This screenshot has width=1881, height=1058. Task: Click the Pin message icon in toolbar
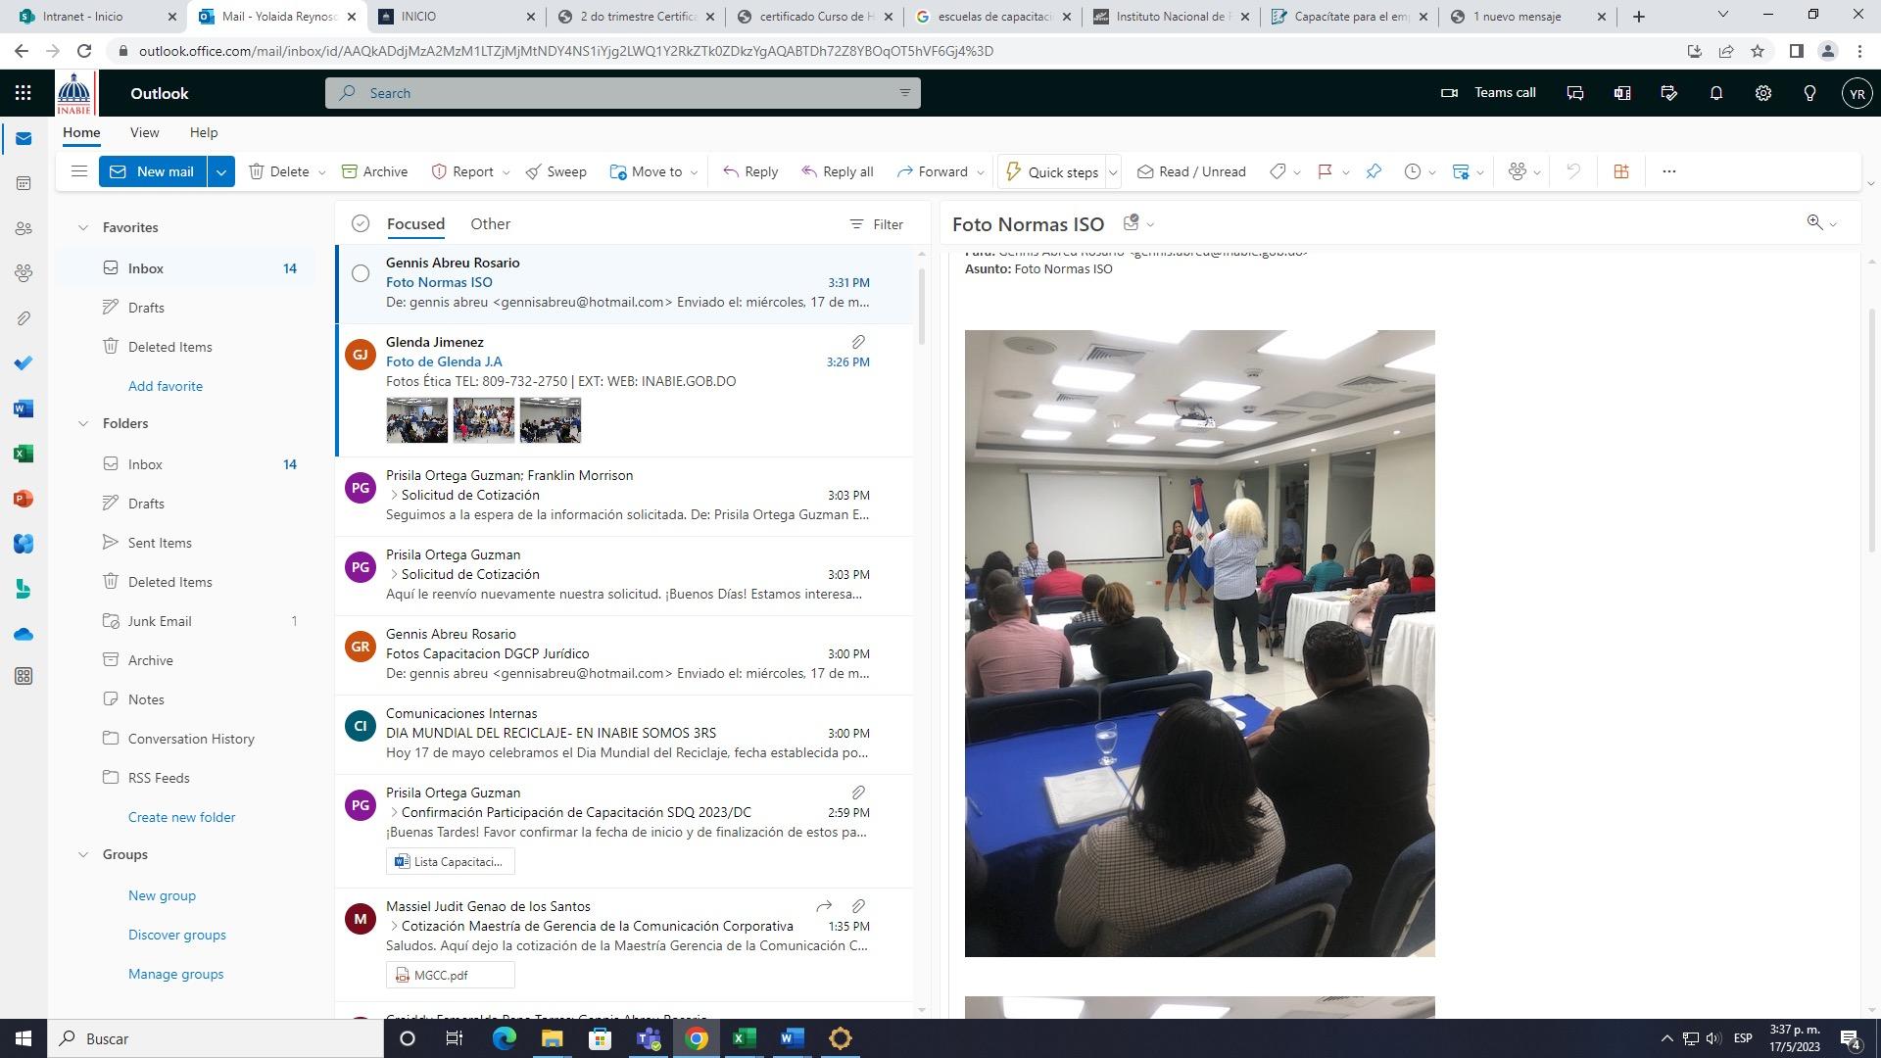point(1374,171)
